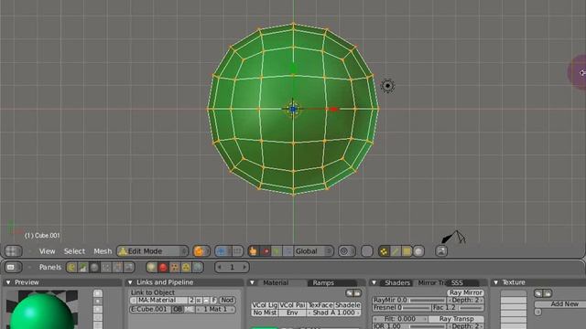This screenshot has width=586, height=329.
Task: Select the translate manipulator mode
Action: pyautogui.click(x=266, y=251)
